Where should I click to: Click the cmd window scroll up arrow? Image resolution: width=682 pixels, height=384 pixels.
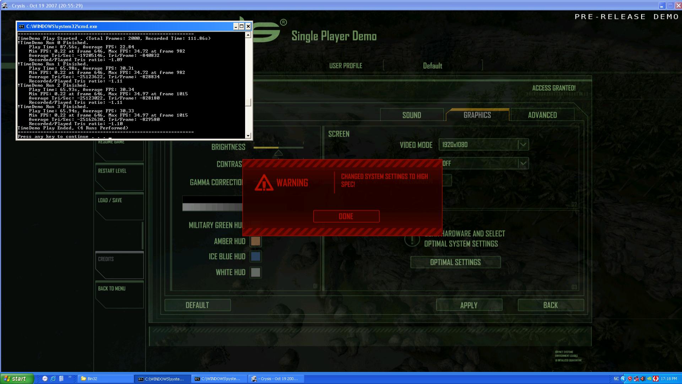point(248,35)
